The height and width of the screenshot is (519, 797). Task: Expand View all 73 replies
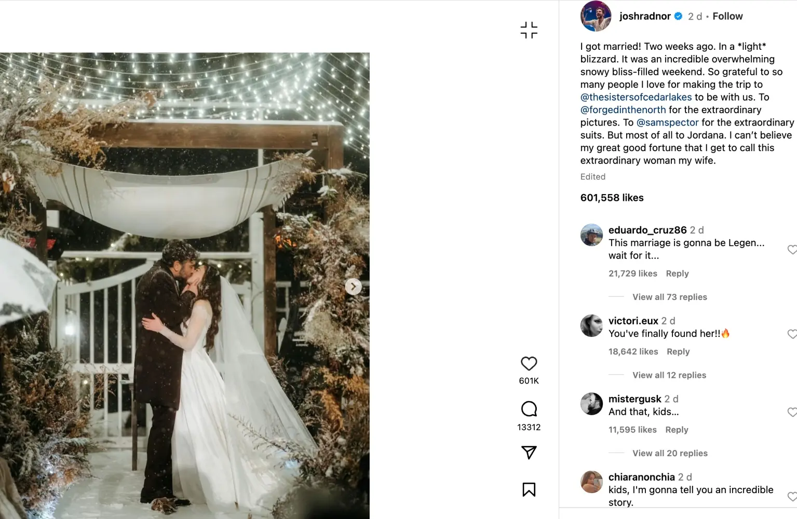pos(669,297)
